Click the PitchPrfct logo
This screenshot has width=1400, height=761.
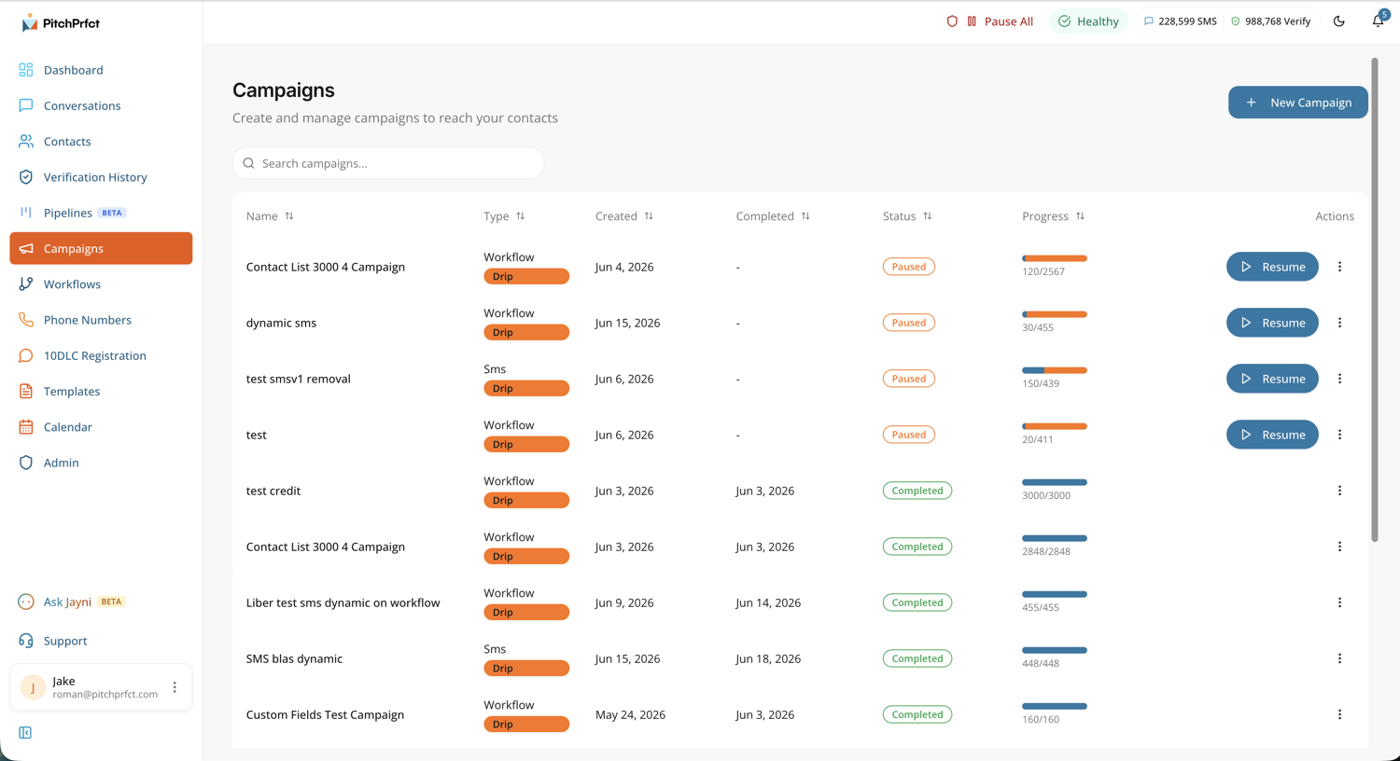(60, 23)
